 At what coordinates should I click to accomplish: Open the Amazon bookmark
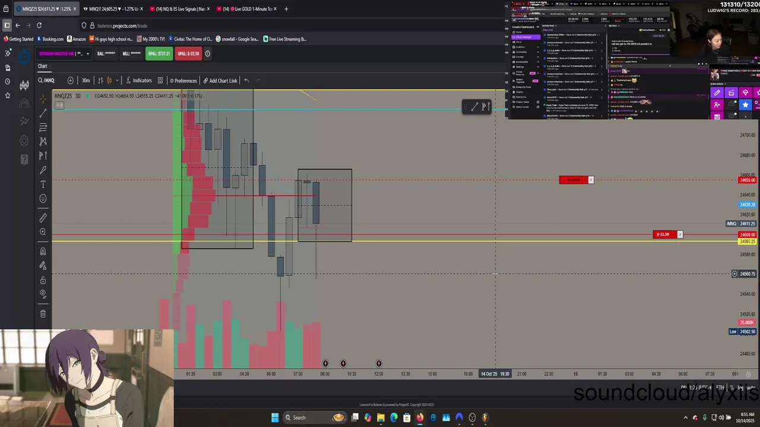[77, 39]
